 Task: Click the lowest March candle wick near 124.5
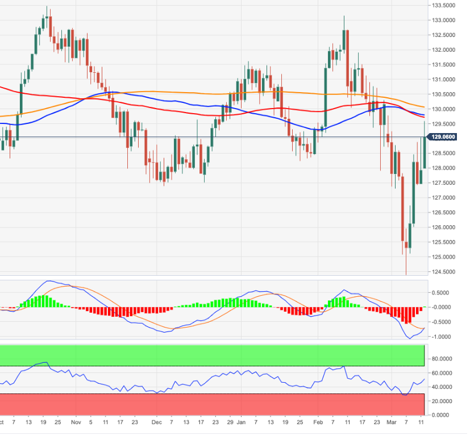click(406, 267)
